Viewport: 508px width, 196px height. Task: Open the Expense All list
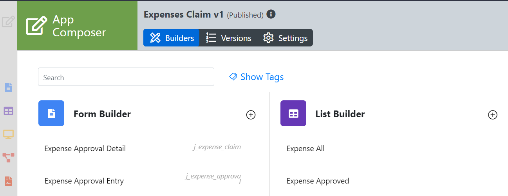pyautogui.click(x=306, y=148)
